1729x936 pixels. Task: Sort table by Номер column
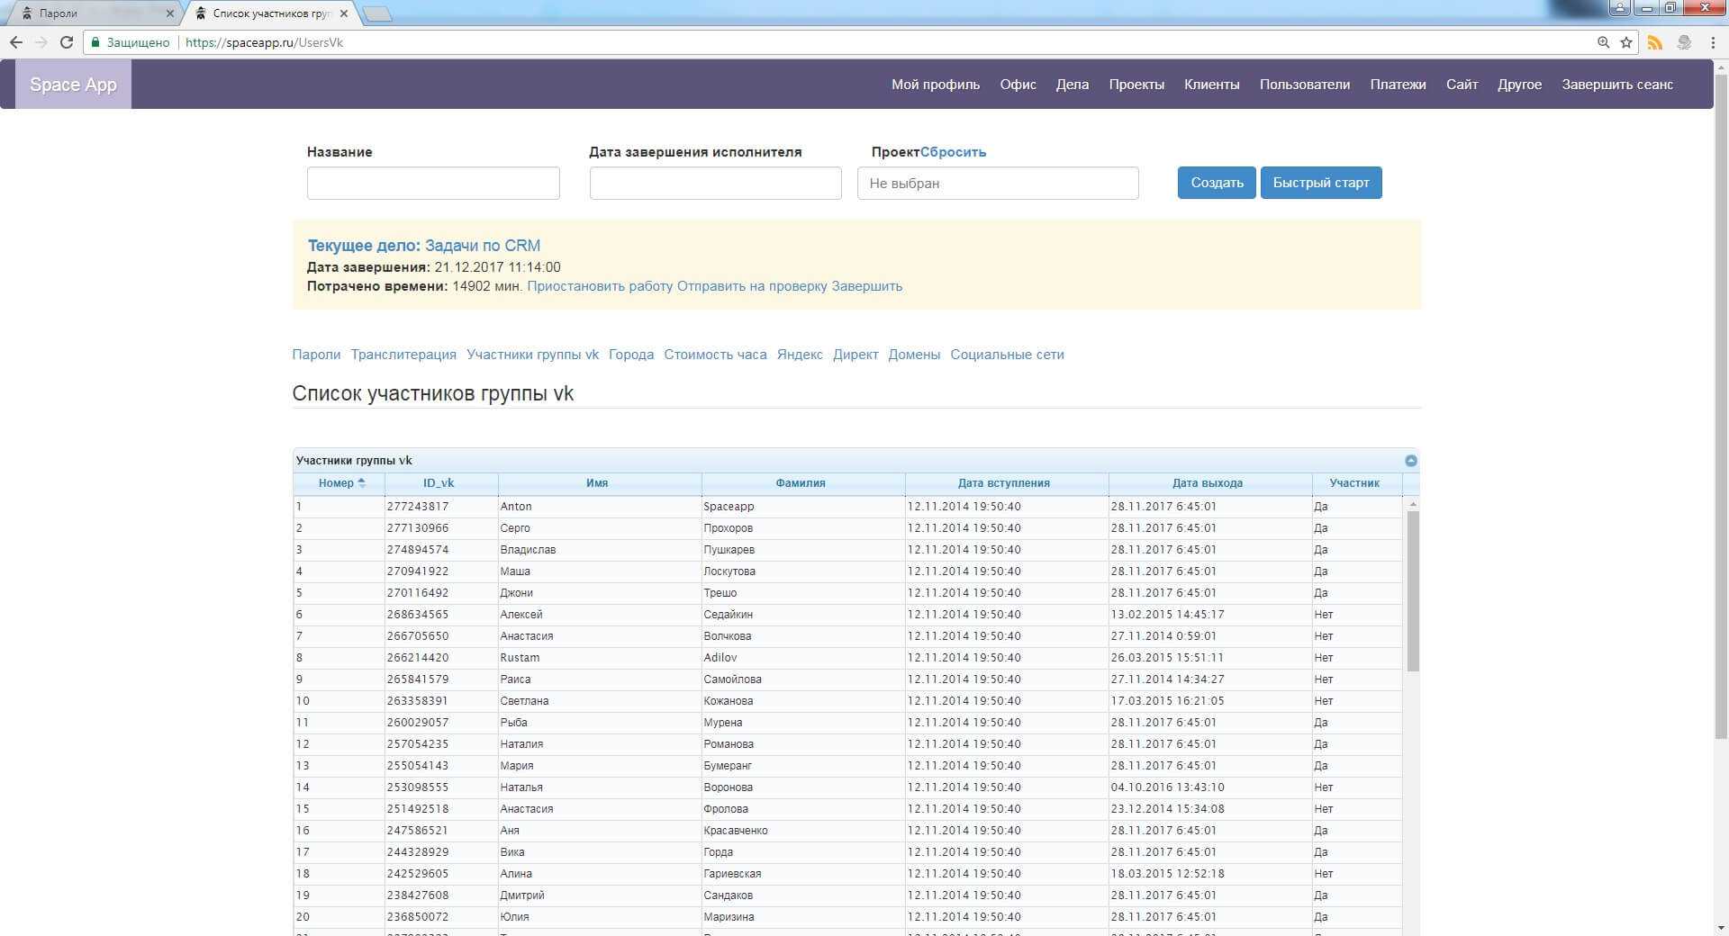(339, 483)
